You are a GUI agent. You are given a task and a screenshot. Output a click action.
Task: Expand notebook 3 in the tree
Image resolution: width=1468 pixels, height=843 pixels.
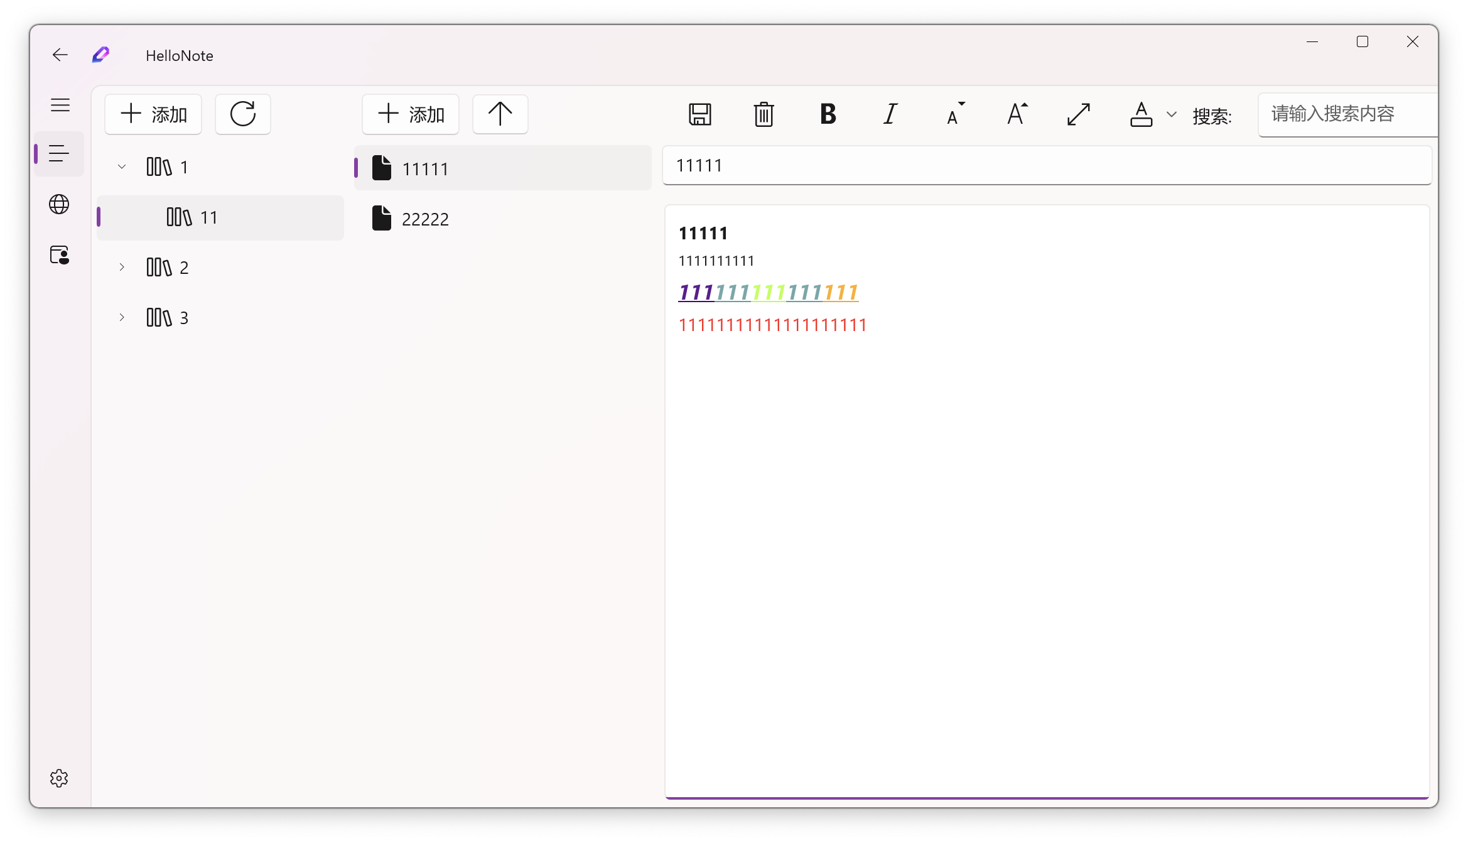click(x=122, y=317)
